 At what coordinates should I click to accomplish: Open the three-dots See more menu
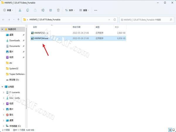point(96,10)
